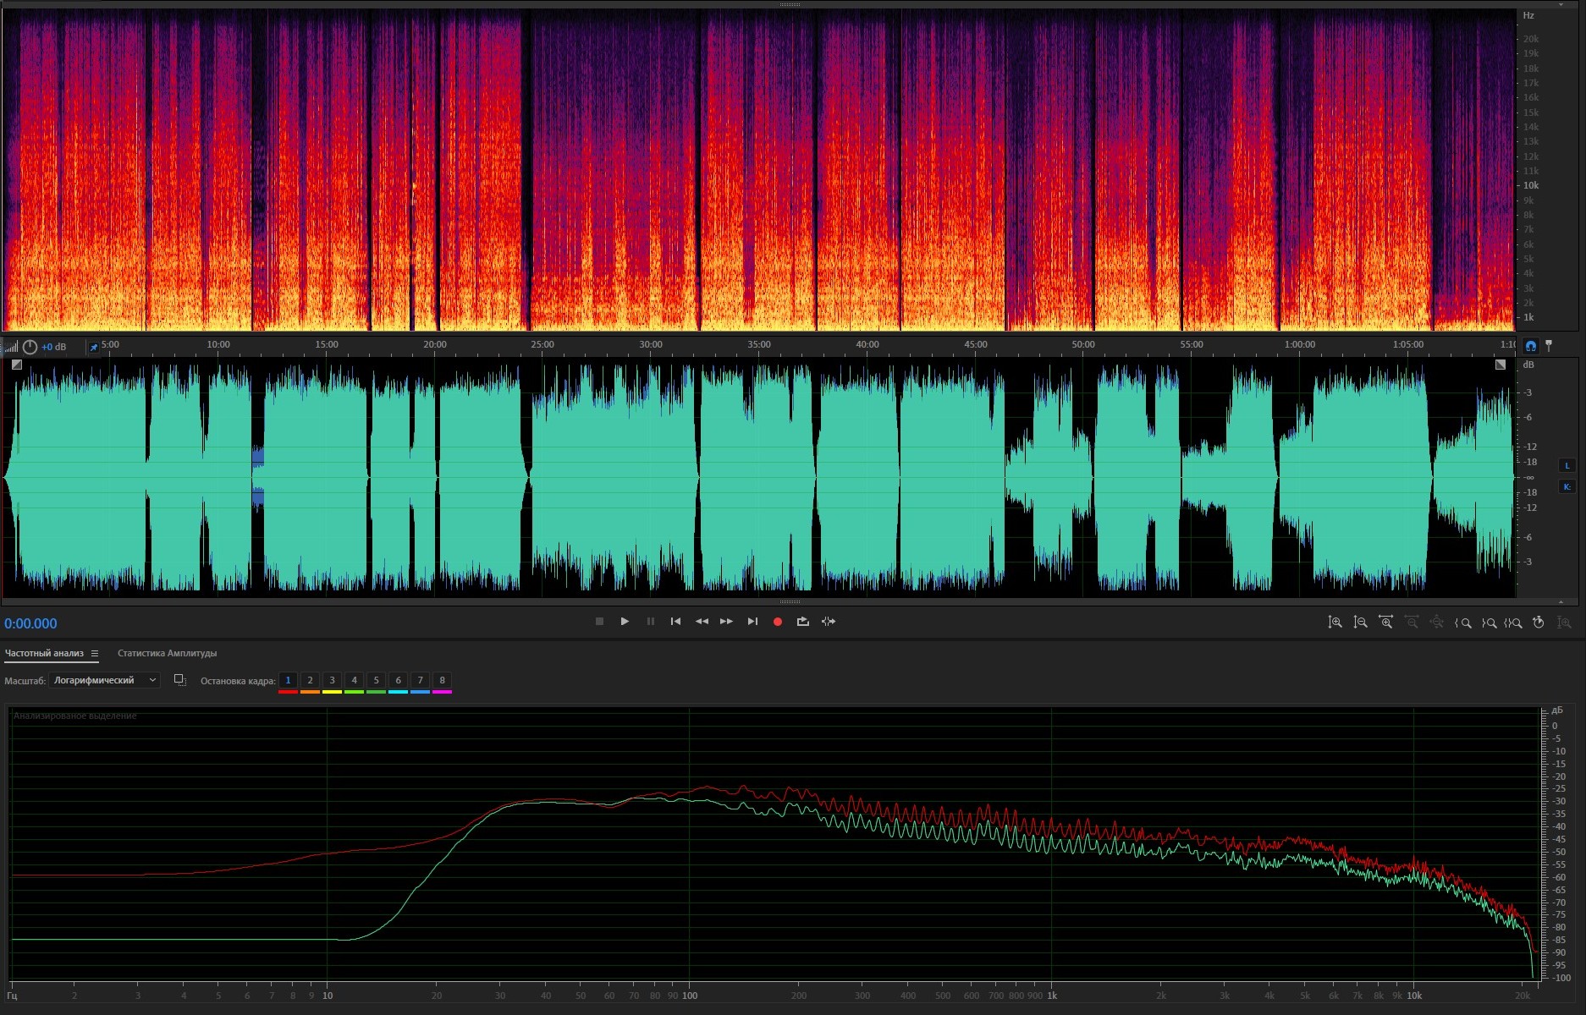Zoom to selection out-point icon
Viewport: 1586px width, 1015px height.
pos(1489,623)
